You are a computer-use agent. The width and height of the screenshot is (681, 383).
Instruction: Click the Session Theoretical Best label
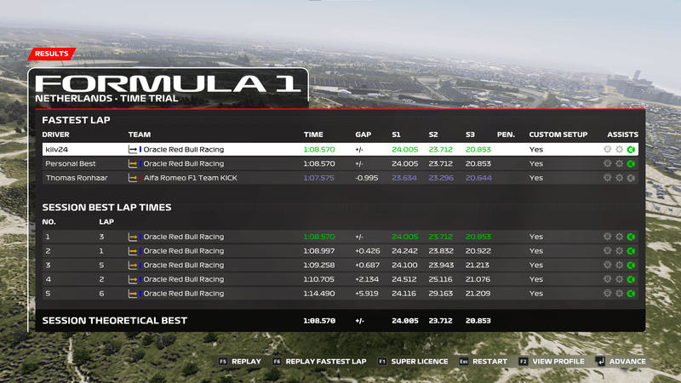115,321
